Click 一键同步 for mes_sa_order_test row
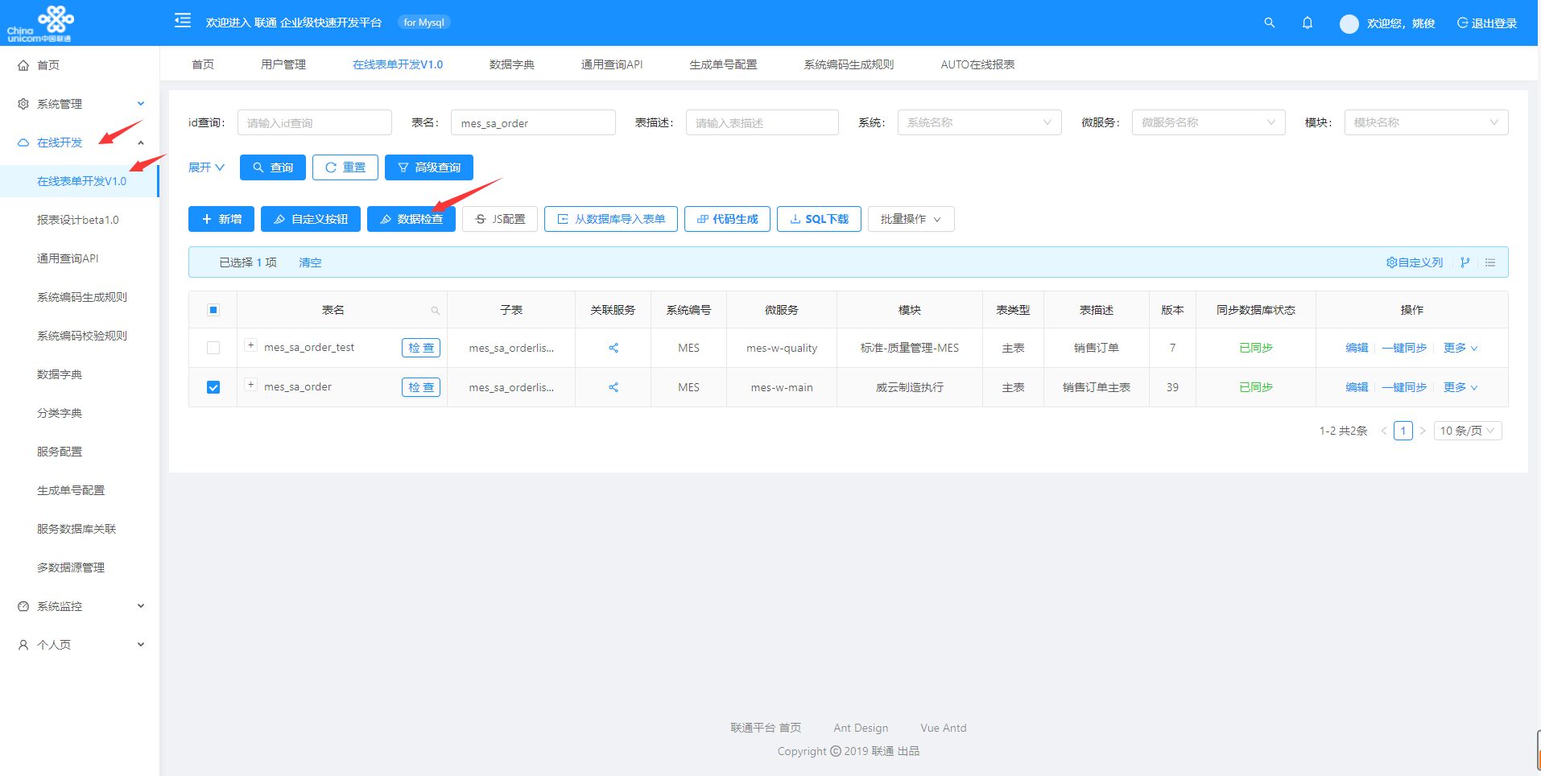This screenshot has width=1541, height=776. click(x=1404, y=348)
